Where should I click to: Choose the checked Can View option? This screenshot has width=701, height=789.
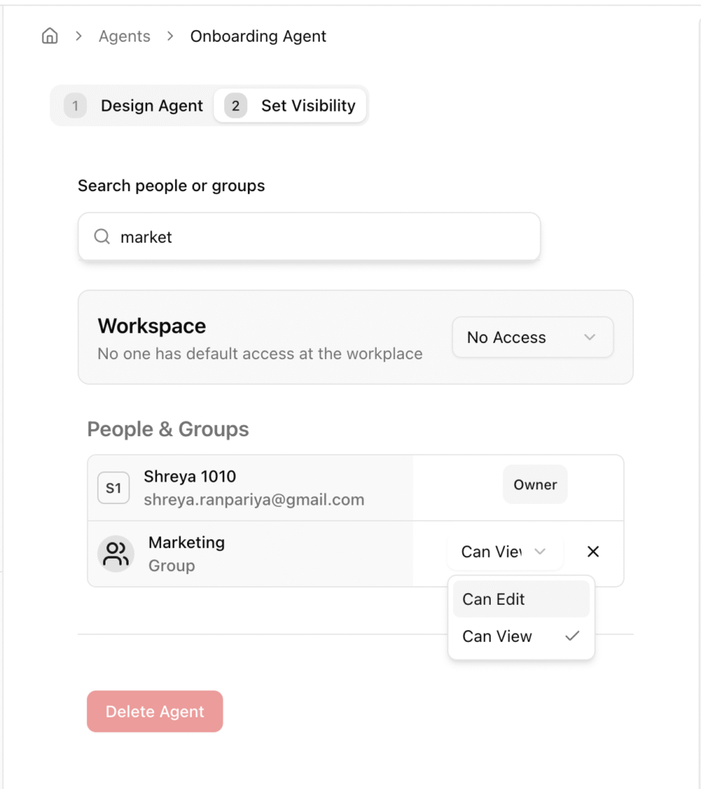(x=521, y=636)
